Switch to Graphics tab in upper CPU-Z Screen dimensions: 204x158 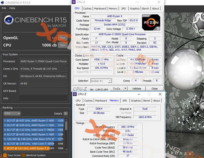pos(135,8)
